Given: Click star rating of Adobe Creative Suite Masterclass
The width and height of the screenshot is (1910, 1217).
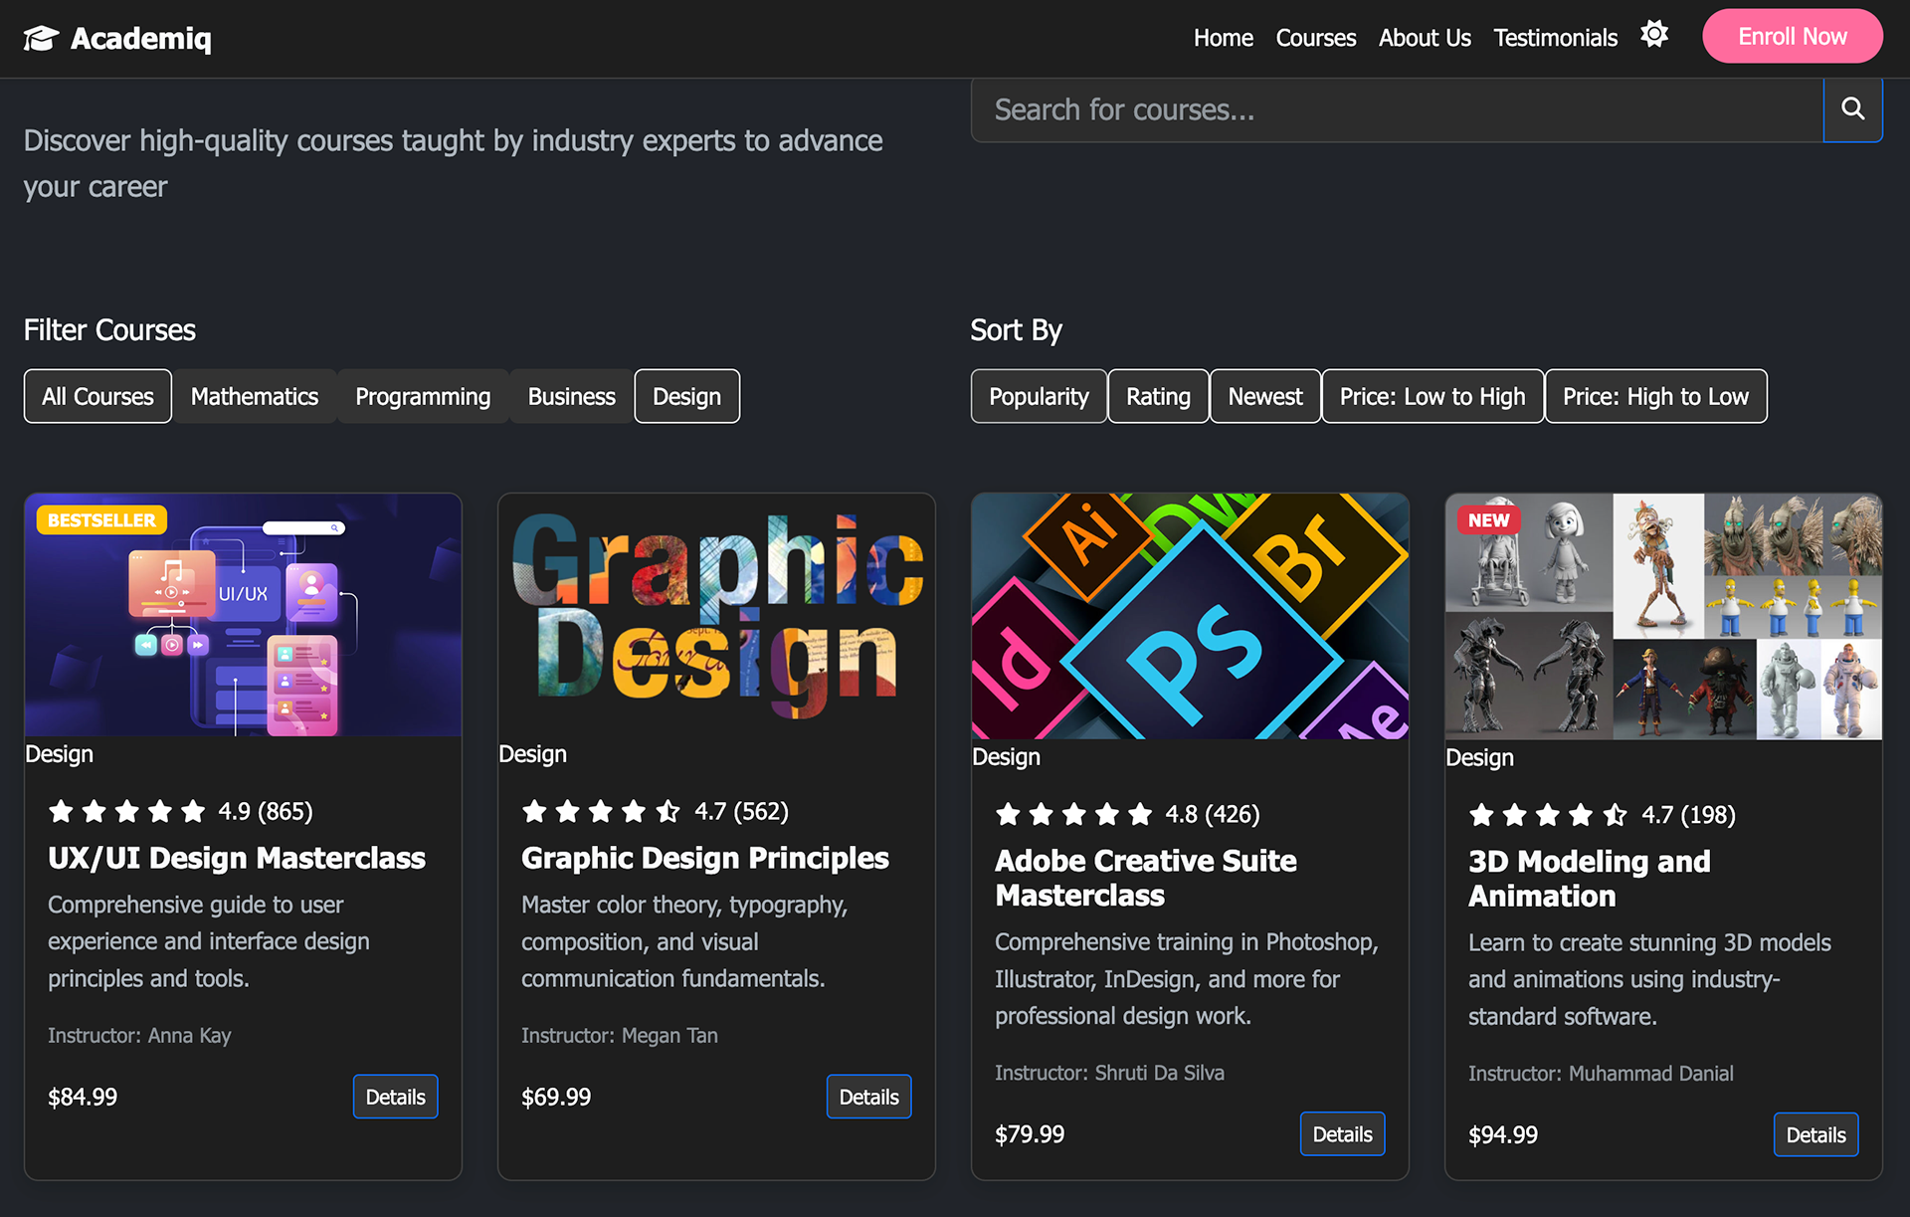Looking at the screenshot, I should (x=1074, y=814).
